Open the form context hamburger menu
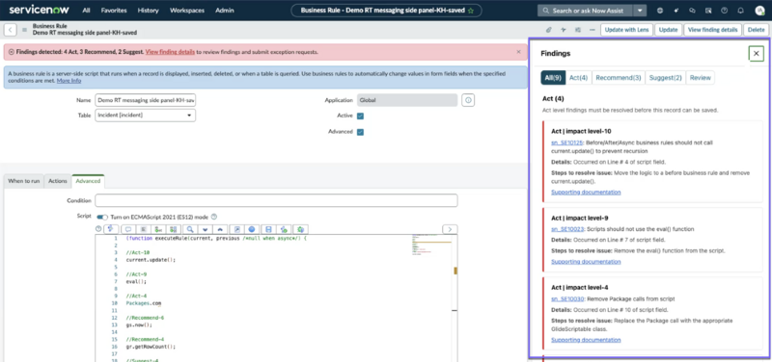 (25, 30)
